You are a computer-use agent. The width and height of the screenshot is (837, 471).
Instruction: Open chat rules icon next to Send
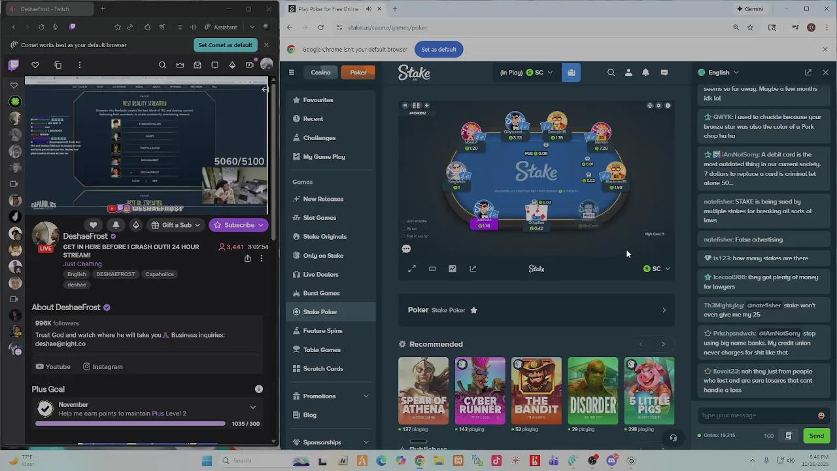click(789, 436)
